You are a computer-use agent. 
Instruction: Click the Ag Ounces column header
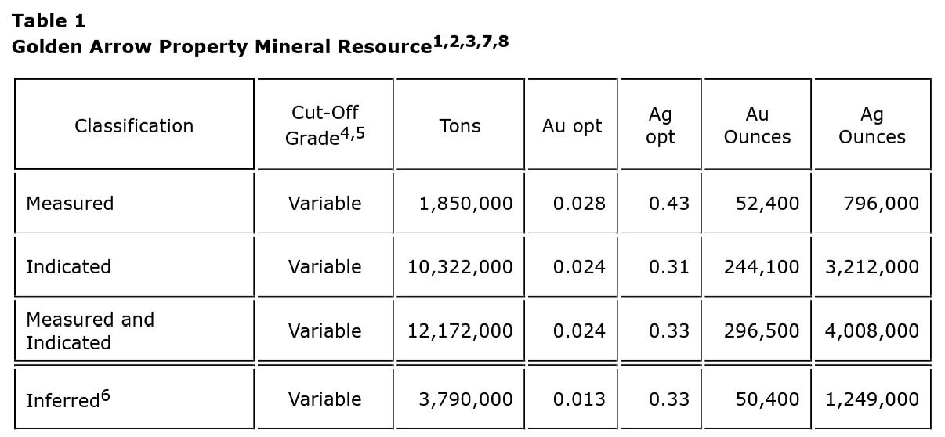click(x=871, y=125)
